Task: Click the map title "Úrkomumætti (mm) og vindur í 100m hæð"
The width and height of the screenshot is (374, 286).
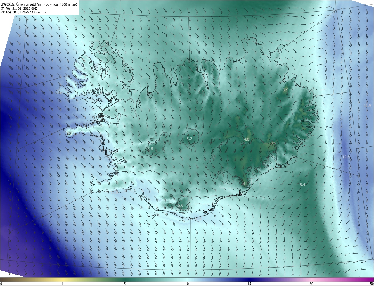Action: click(x=46, y=4)
